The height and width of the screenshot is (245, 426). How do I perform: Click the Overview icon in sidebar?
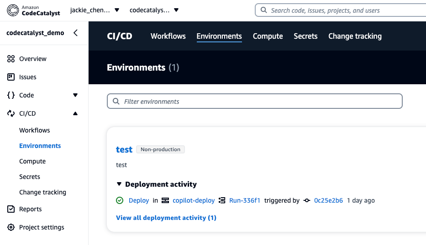(x=11, y=59)
